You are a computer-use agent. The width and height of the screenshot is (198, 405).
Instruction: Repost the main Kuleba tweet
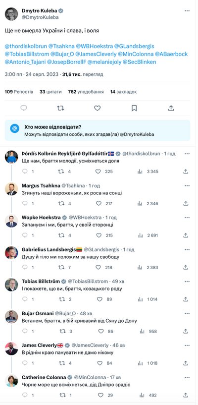pos(60,108)
